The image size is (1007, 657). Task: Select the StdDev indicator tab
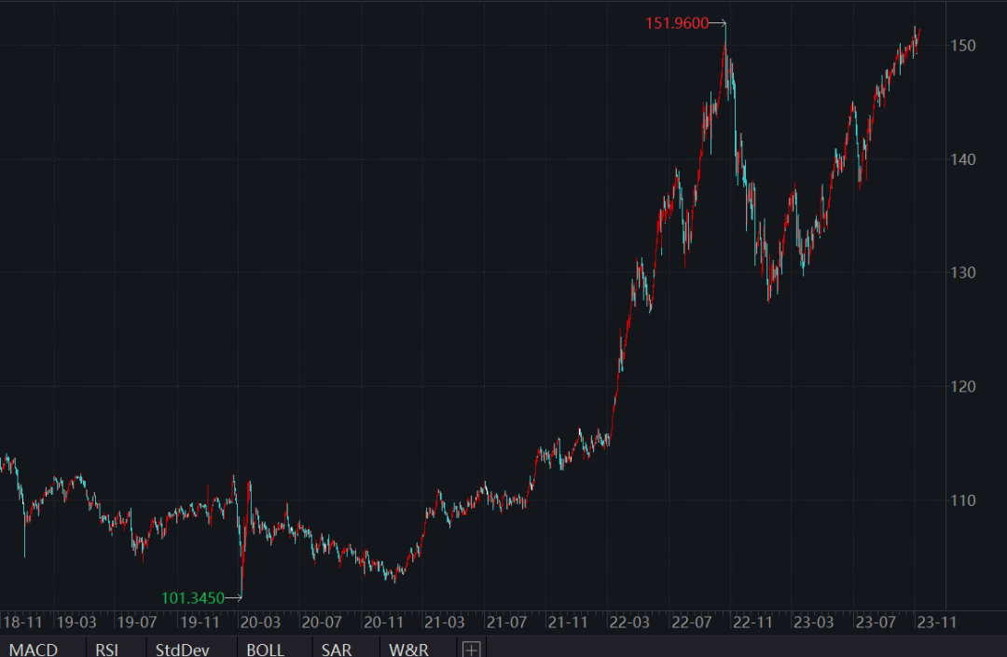tap(183, 650)
